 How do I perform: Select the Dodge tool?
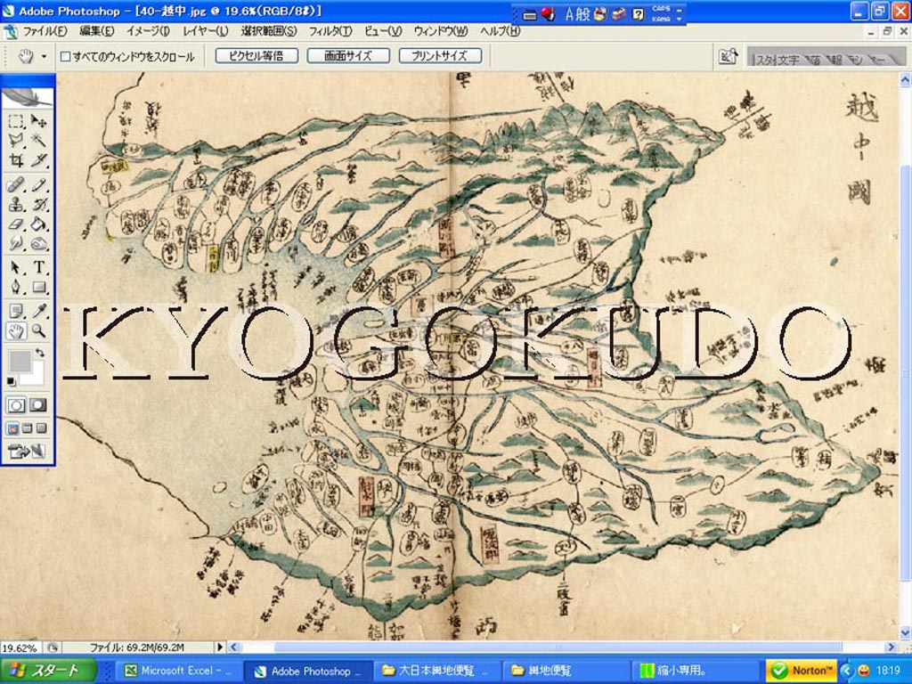pos(38,242)
